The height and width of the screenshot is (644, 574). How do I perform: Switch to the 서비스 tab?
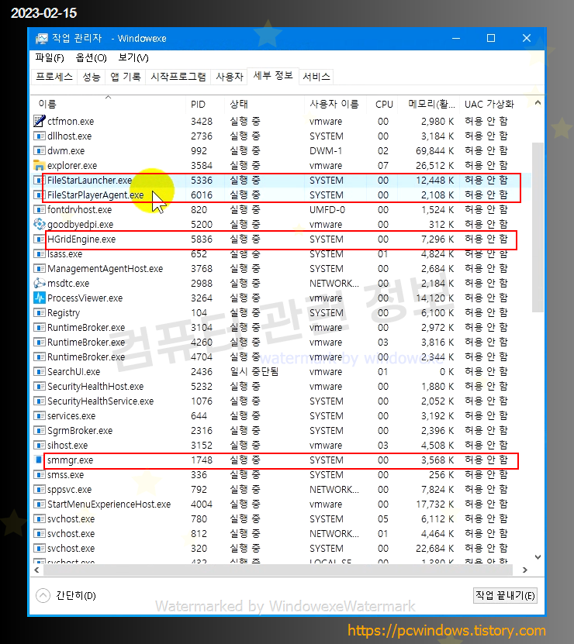(316, 77)
